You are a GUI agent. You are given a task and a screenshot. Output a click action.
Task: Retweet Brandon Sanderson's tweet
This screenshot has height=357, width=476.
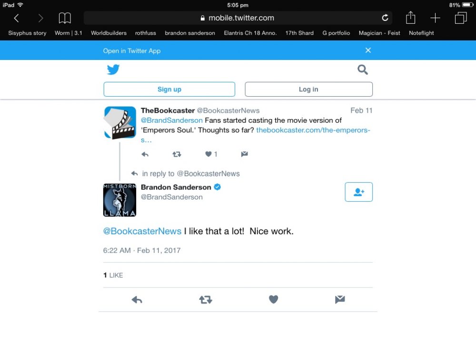[206, 300]
